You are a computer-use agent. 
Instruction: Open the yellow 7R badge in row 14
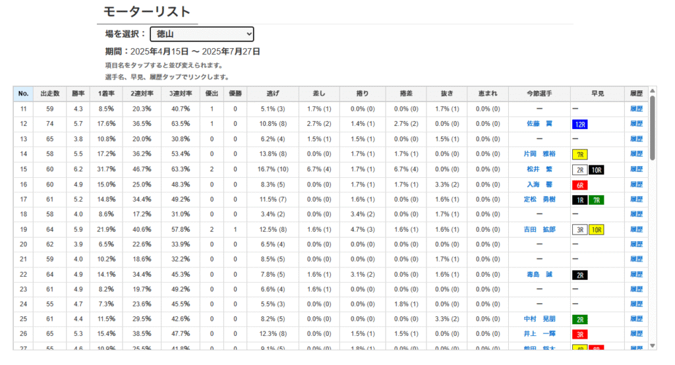click(x=580, y=155)
